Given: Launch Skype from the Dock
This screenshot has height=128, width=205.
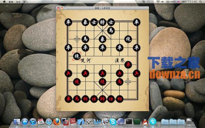Looking at the screenshot, I should pos(113,122).
